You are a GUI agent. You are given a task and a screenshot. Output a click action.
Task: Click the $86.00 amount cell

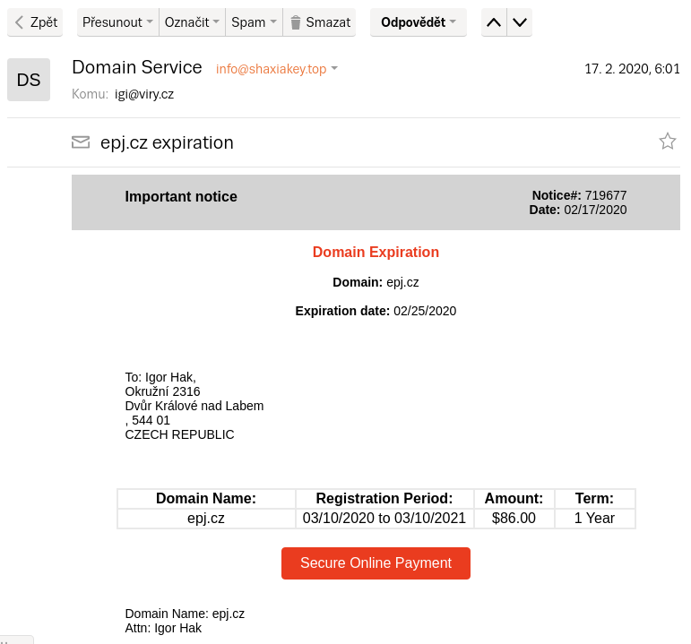coord(514,518)
